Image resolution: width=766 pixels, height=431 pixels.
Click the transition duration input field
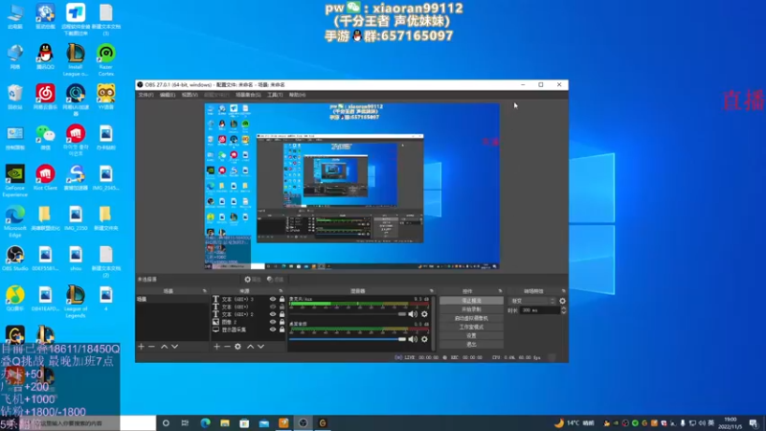(540, 310)
